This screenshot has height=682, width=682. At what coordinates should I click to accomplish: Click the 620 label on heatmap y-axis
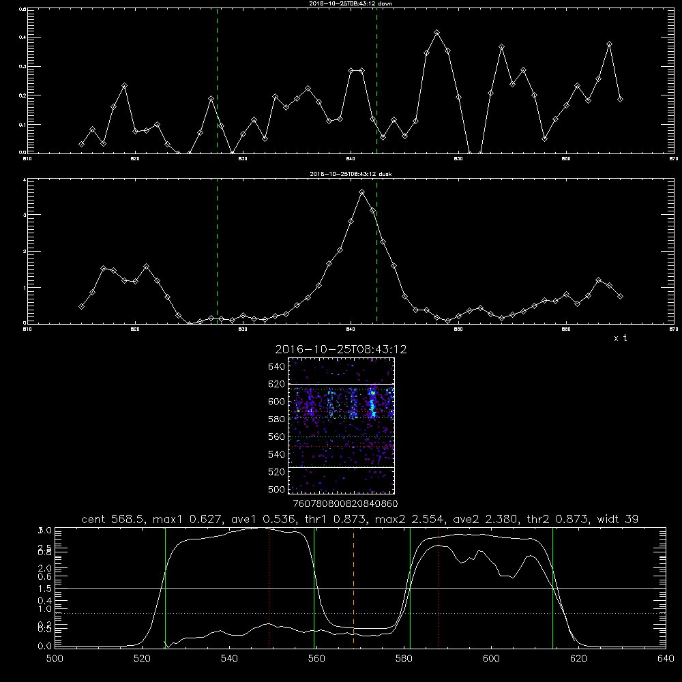277,384
